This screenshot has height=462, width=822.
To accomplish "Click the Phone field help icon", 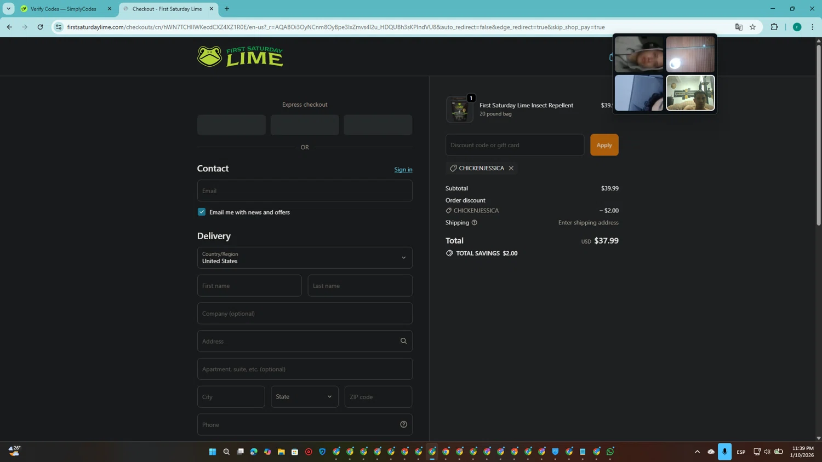I will pyautogui.click(x=404, y=425).
